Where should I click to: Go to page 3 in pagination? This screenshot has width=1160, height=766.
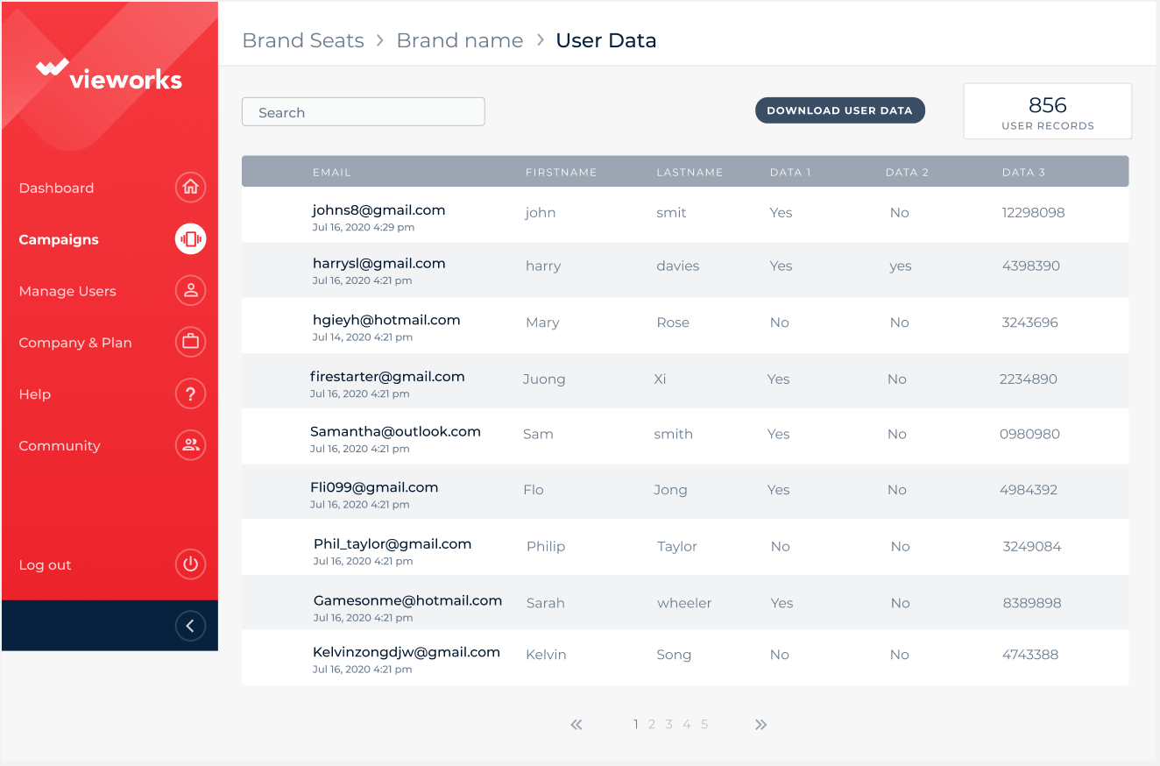668,725
